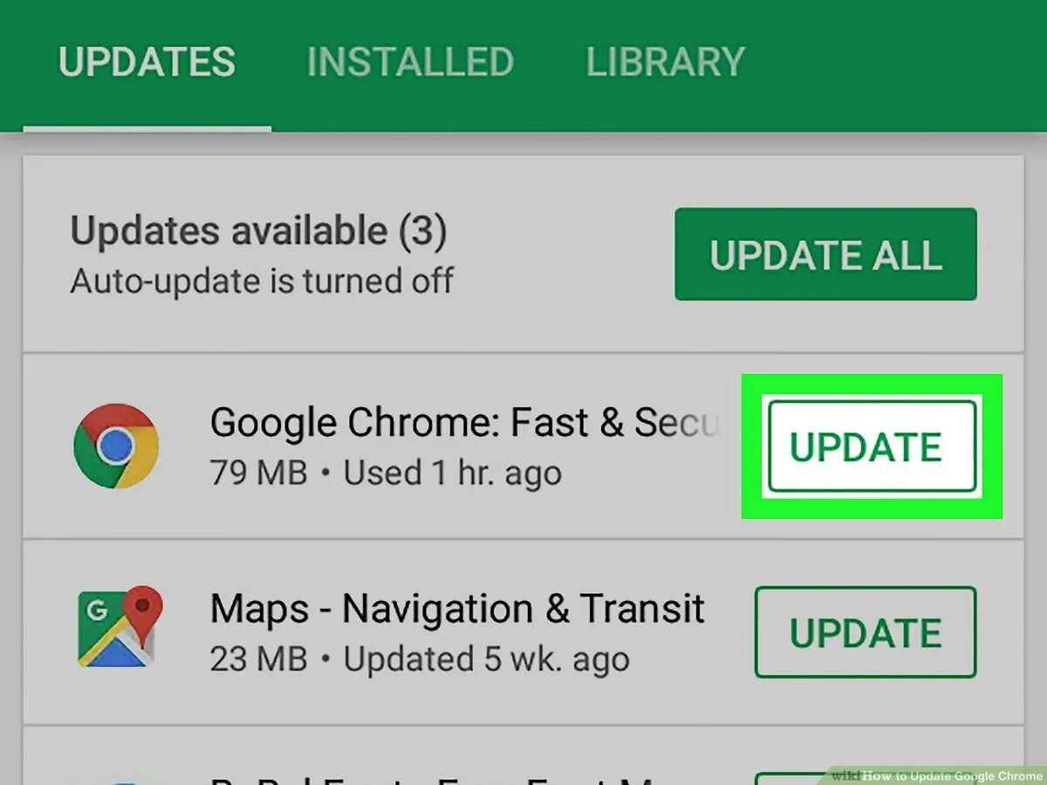Select the Updates available (3) heading

tap(258, 231)
